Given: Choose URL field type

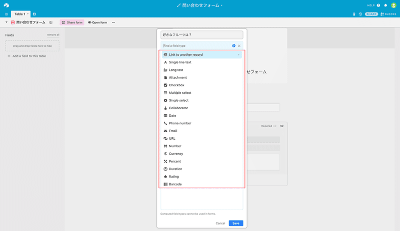Looking at the screenshot, I should pyautogui.click(x=202, y=139).
